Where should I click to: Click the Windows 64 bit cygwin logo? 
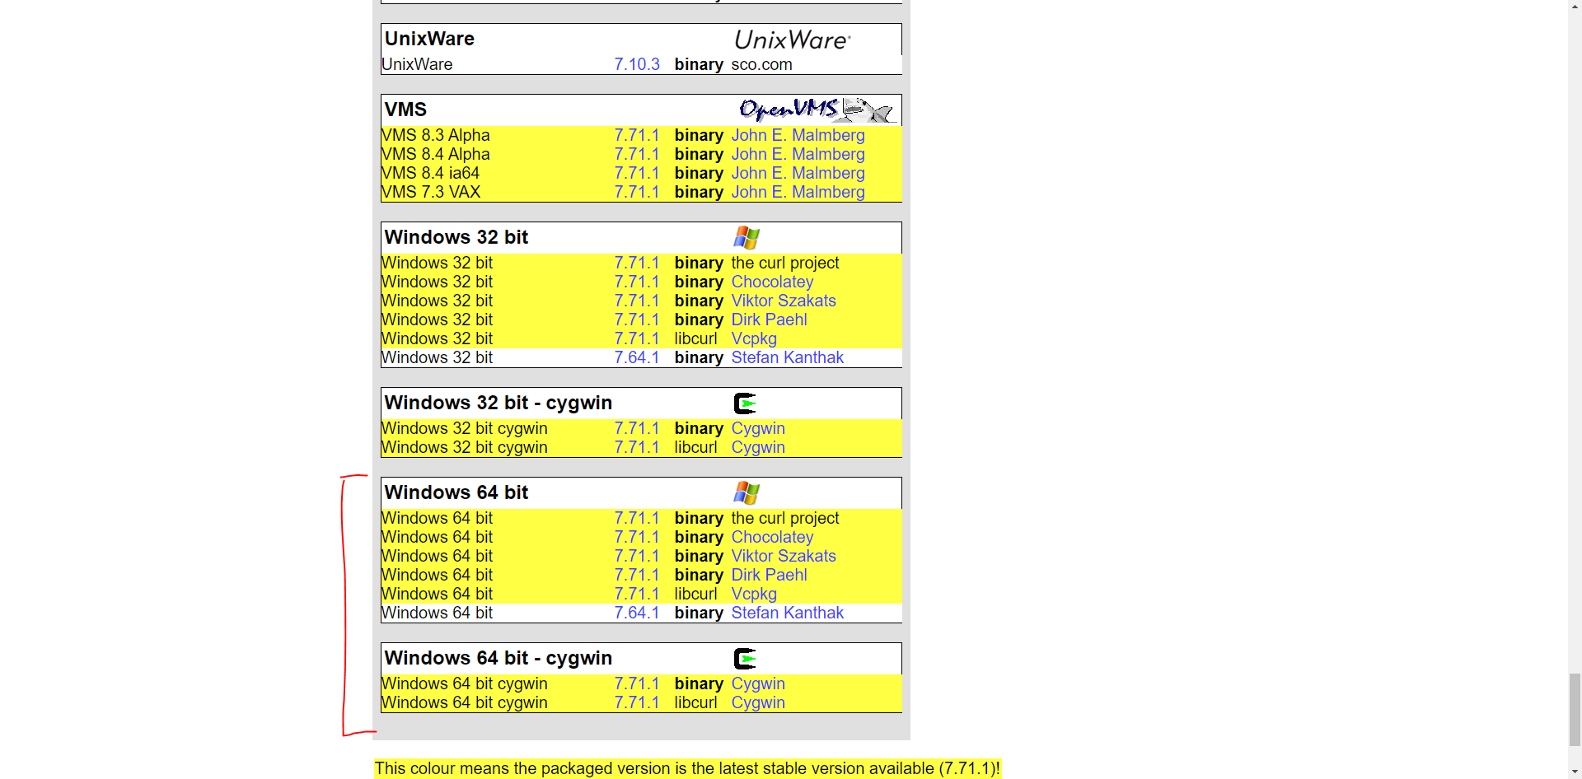coord(745,659)
